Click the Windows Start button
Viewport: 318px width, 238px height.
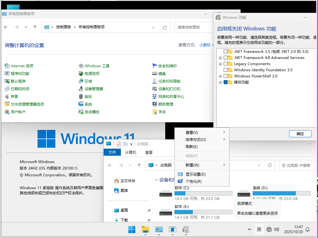click(132, 229)
